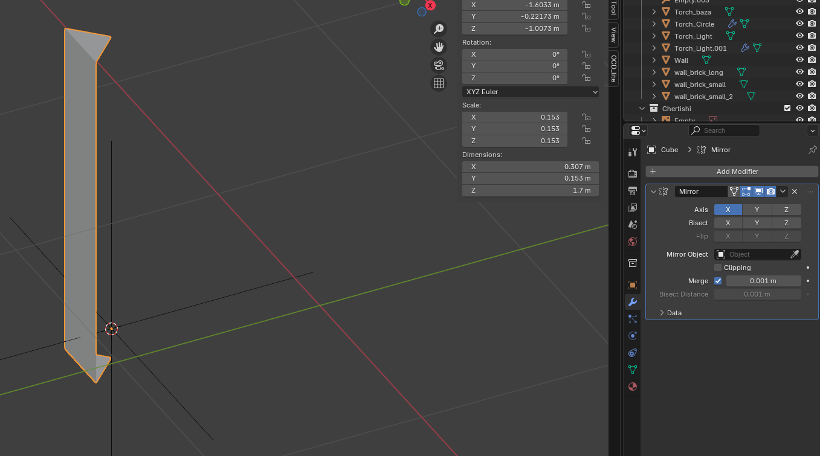The image size is (820, 456).
Task: Click the zoom viewport magnifier icon
Action: [439, 29]
